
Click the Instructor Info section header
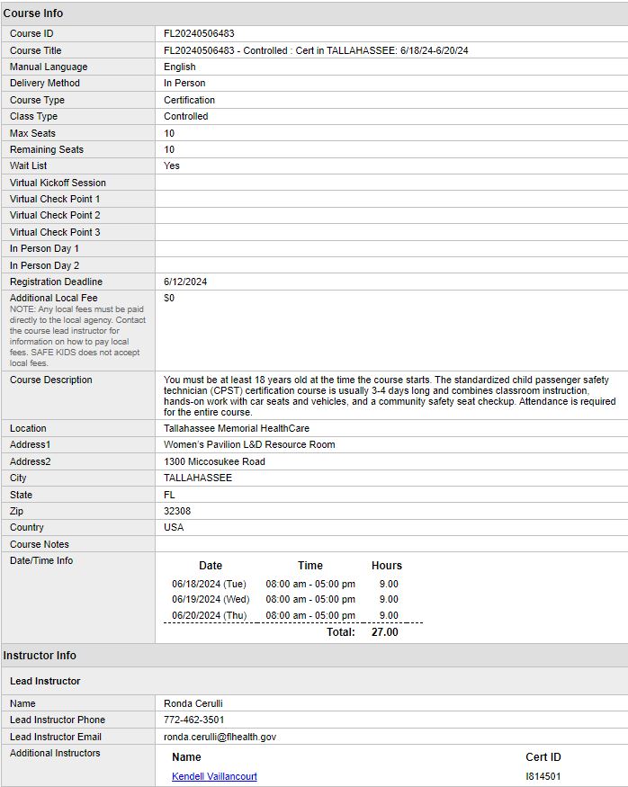click(x=40, y=656)
